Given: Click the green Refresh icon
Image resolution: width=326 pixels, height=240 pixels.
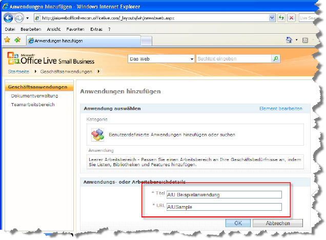Looking at the screenshot, I should coord(281,18).
